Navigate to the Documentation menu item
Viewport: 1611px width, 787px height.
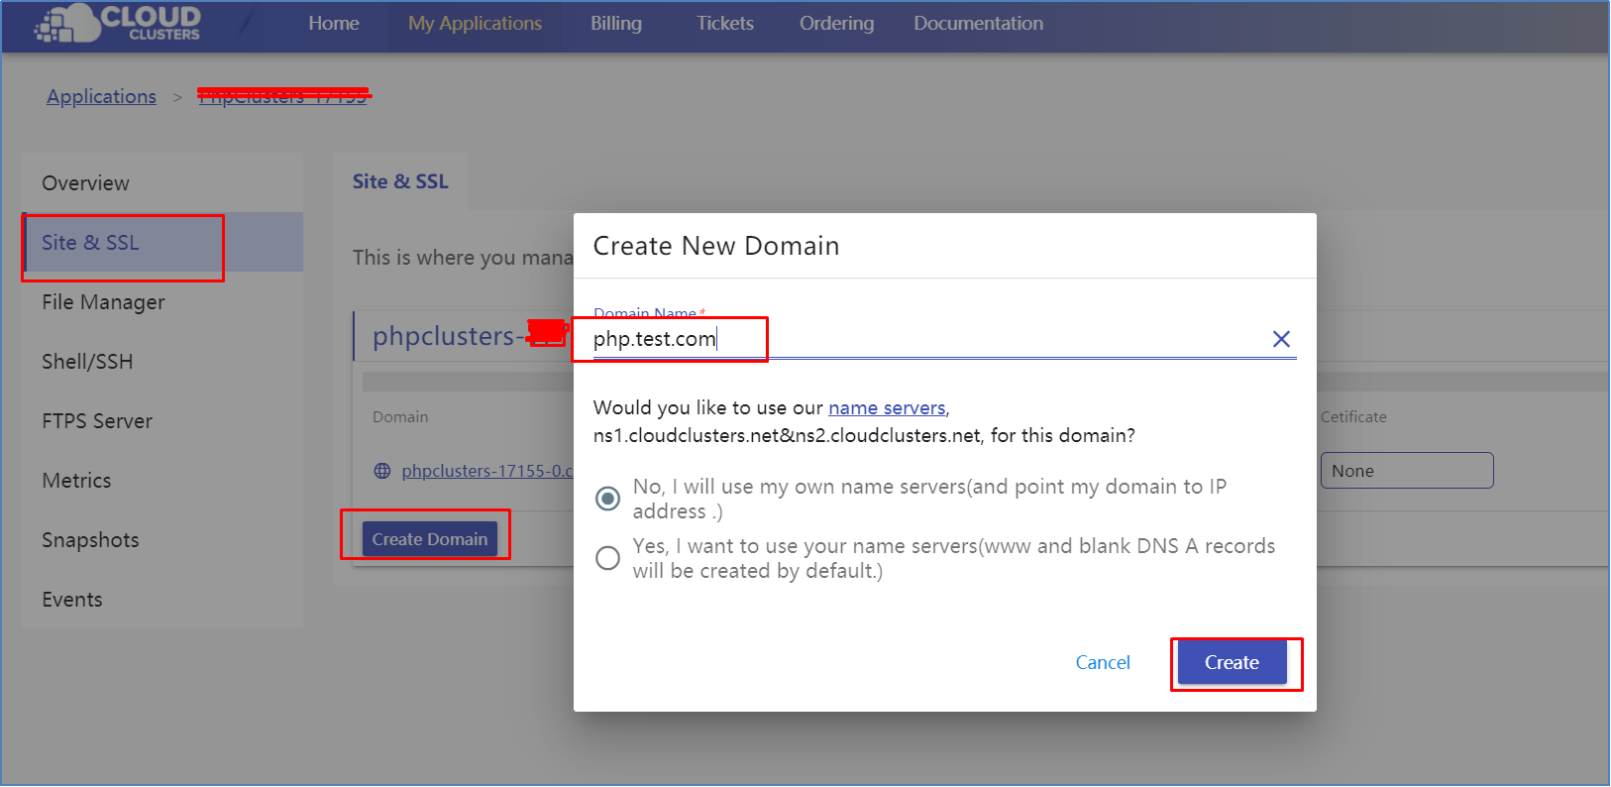(978, 23)
